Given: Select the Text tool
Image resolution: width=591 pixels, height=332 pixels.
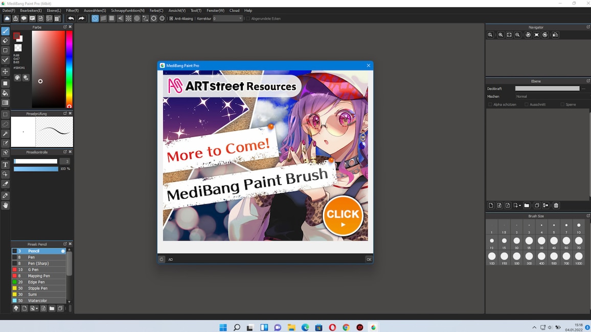Looking at the screenshot, I should [x=5, y=165].
